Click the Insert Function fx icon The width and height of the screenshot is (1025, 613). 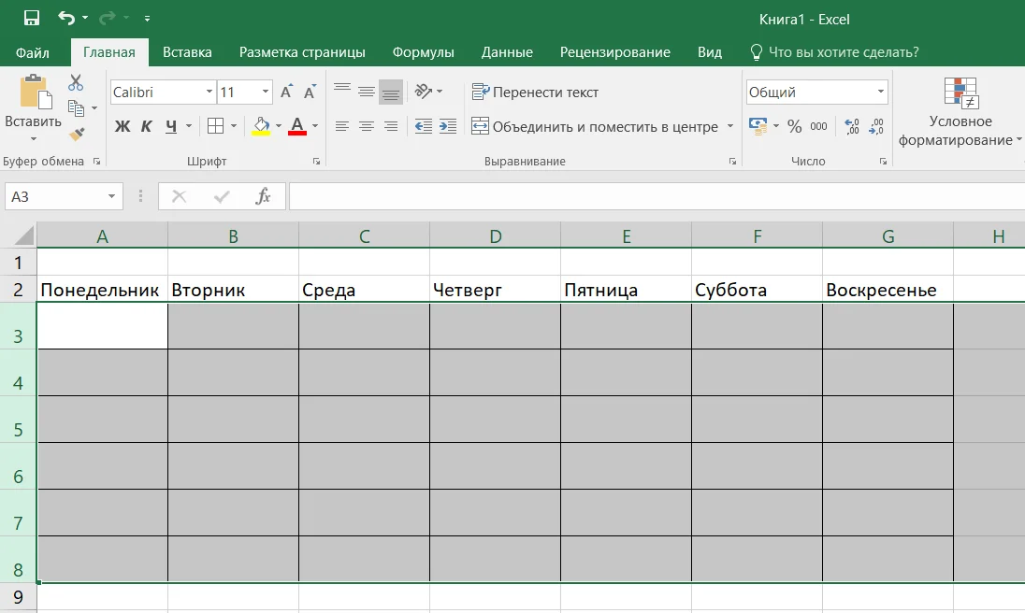(263, 196)
